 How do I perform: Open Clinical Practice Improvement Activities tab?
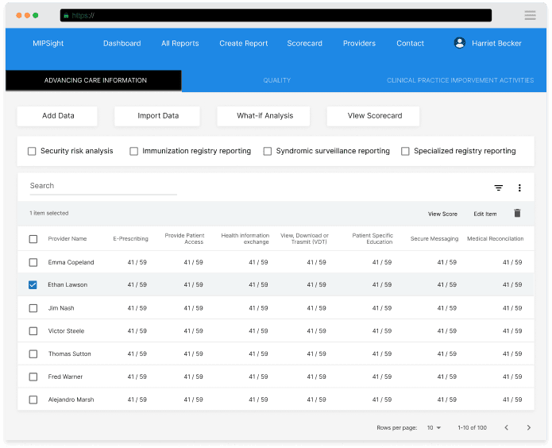460,80
